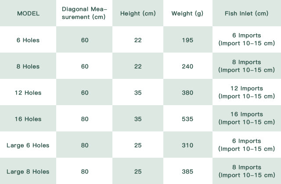Click the Weight (g) column header
This screenshot has width=281, height=184.
pos(187,13)
